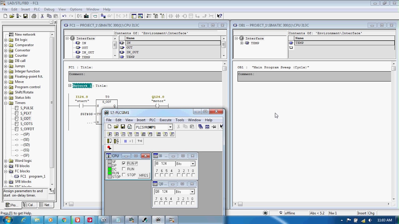
Task: Insert an output coil from the toolbar
Action: (x=184, y=16)
